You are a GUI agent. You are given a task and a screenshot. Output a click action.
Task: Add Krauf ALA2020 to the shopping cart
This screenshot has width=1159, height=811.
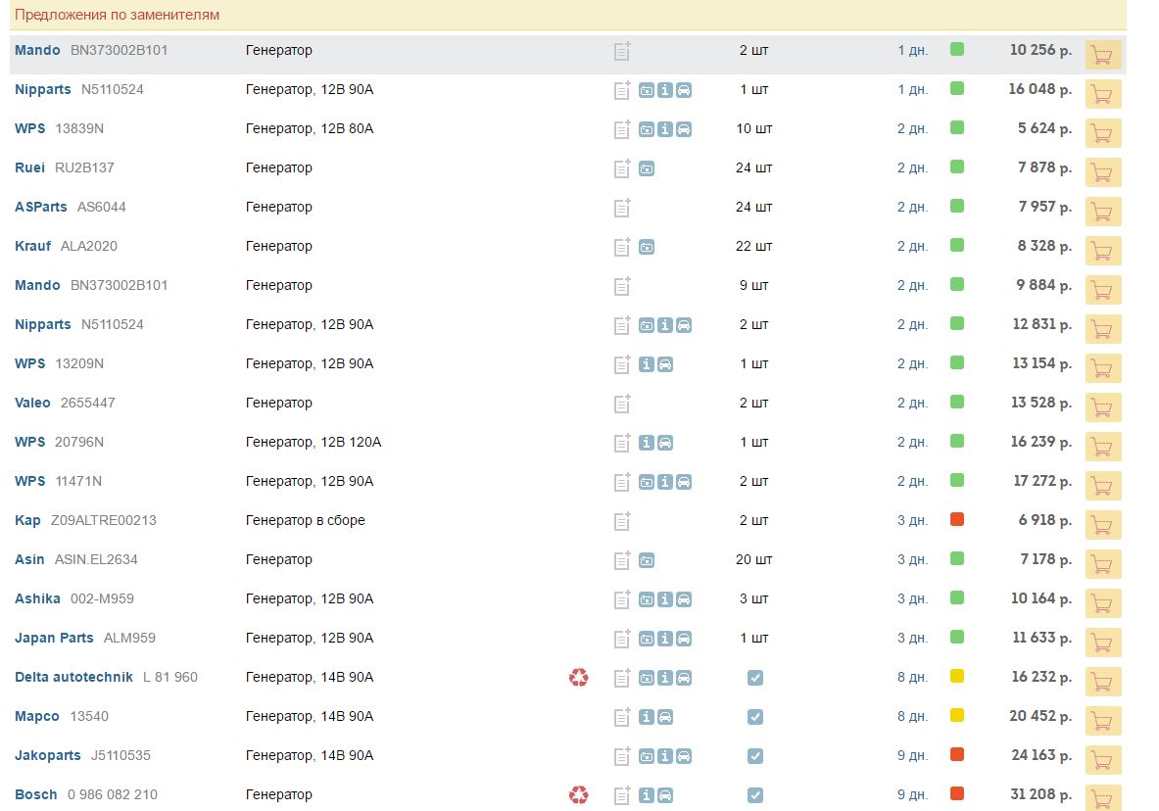[x=1103, y=252]
